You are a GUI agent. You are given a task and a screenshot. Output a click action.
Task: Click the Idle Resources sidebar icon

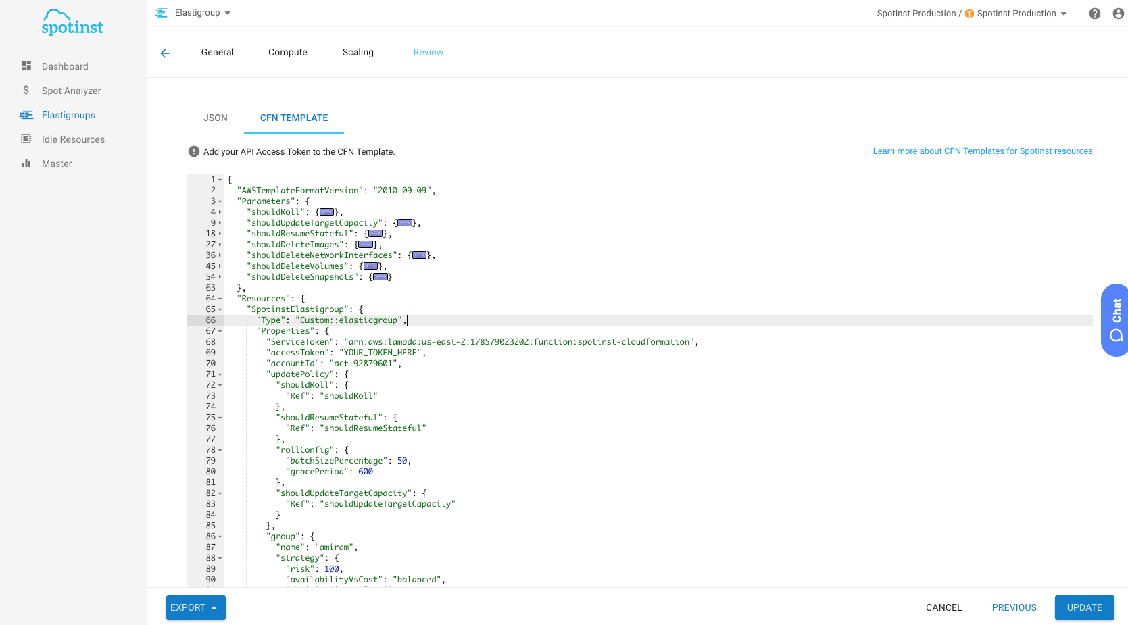tap(26, 139)
